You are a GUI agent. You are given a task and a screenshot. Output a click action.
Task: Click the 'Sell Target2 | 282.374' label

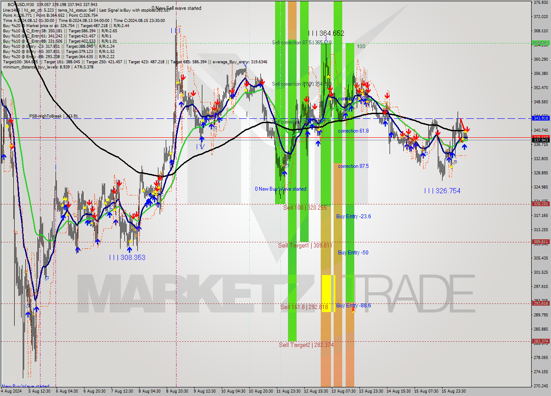306,345
